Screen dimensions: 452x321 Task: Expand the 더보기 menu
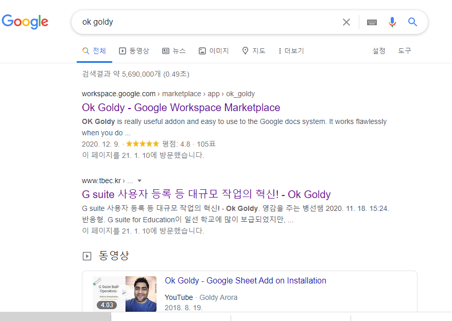(291, 51)
